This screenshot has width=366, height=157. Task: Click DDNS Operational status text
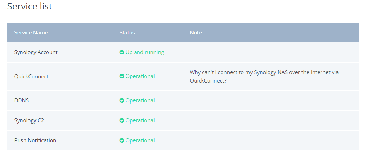click(140, 100)
